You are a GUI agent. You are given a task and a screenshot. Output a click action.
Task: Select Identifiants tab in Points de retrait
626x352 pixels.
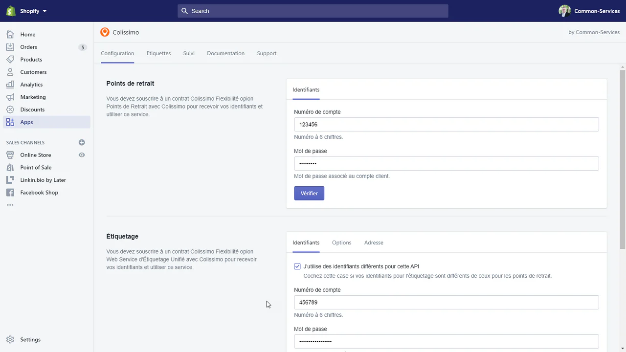(306, 90)
